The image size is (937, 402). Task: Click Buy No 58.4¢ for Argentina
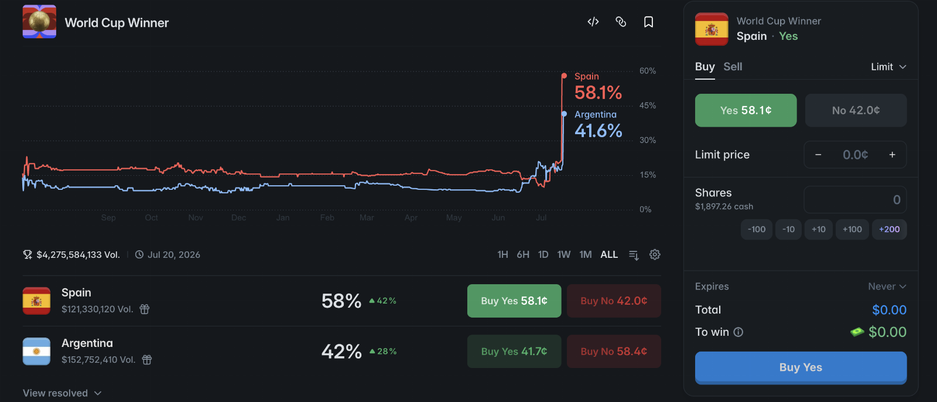(x=614, y=352)
